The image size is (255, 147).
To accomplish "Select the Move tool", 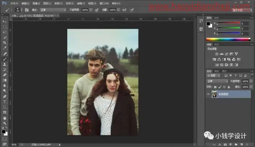I will pos(5,21).
